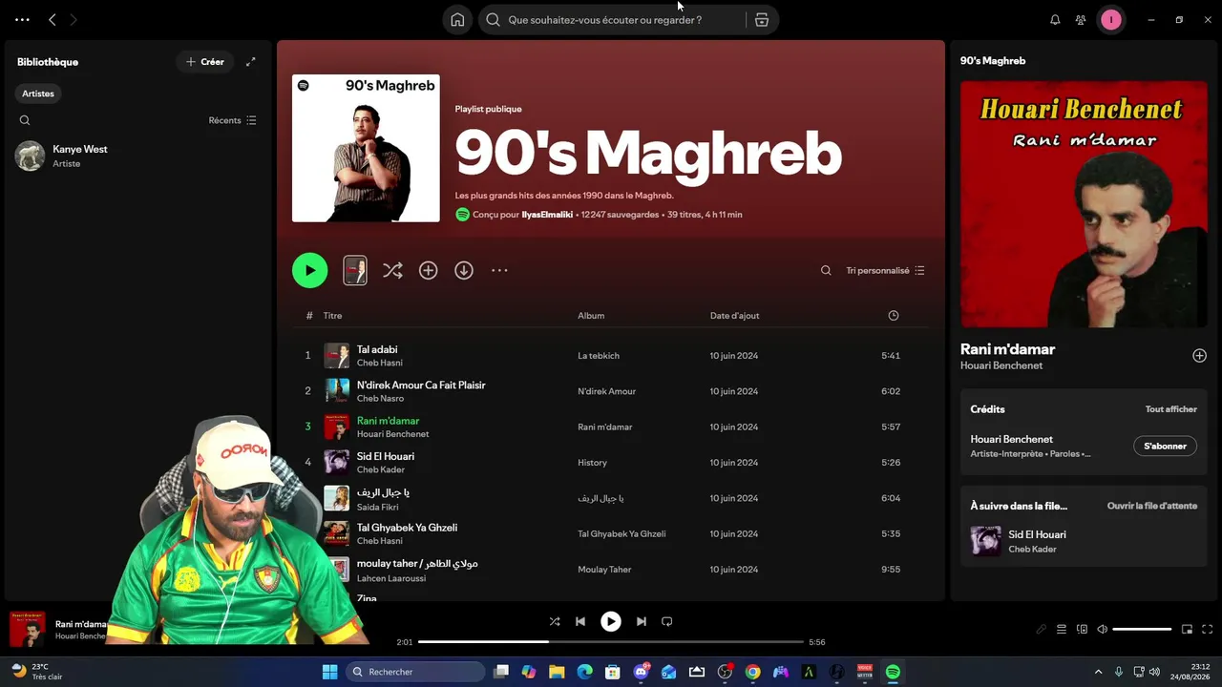This screenshot has width=1222, height=687.
Task: Enter full screen mode
Action: pos(1208,629)
